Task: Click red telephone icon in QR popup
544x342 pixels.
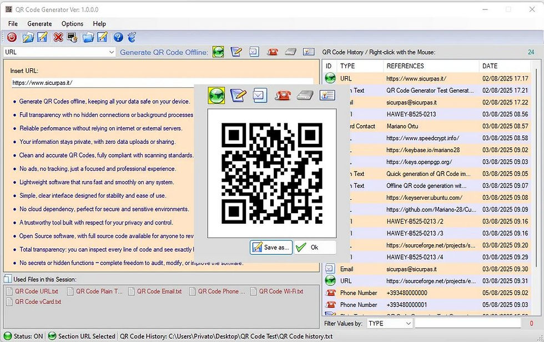Action: [283, 95]
